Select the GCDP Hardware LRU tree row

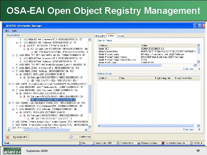tap(51, 87)
